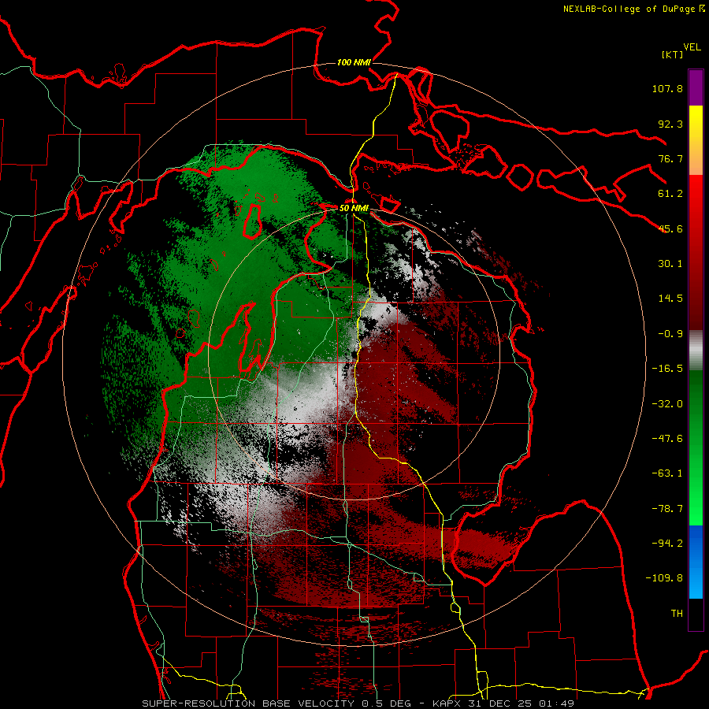Click the -63.1 velocity scale value
Viewport: 709px width, 709px height.
pyautogui.click(x=667, y=473)
